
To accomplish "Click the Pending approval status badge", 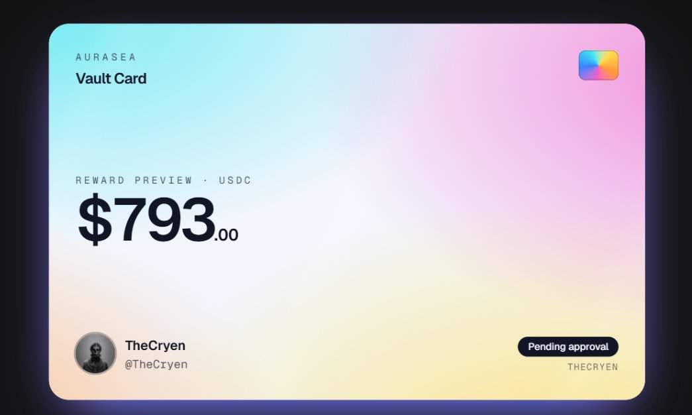I will coord(568,347).
